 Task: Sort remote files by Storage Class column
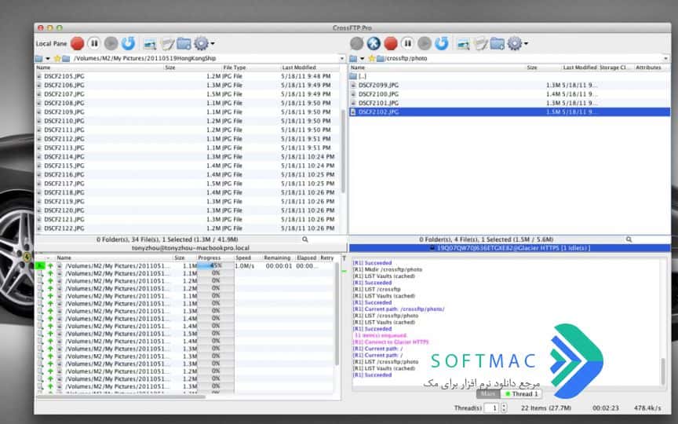click(615, 68)
